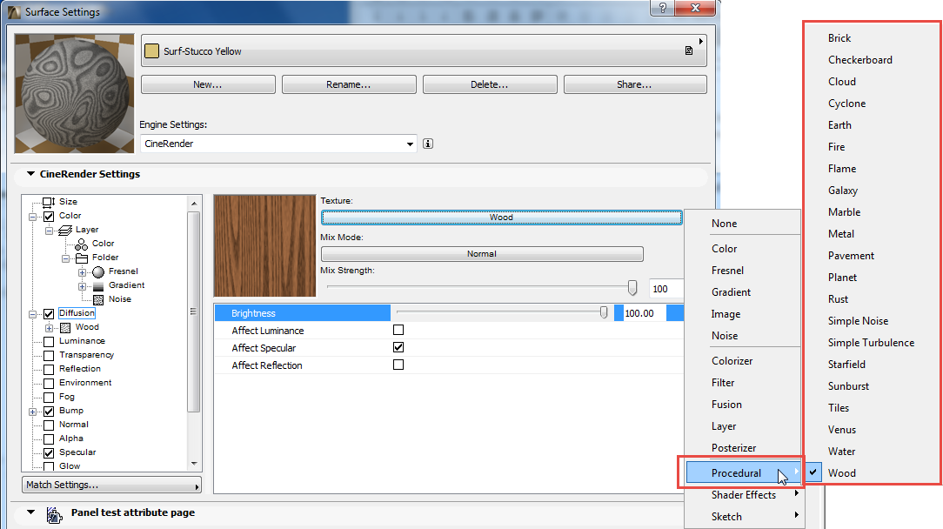Select the Fresnel sphere icon
Image resolution: width=943 pixels, height=529 pixels.
pyautogui.click(x=98, y=272)
